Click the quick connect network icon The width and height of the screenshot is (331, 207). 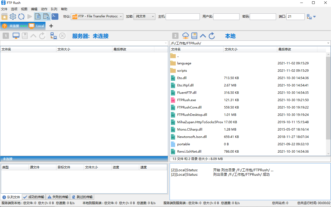(x=309, y=17)
